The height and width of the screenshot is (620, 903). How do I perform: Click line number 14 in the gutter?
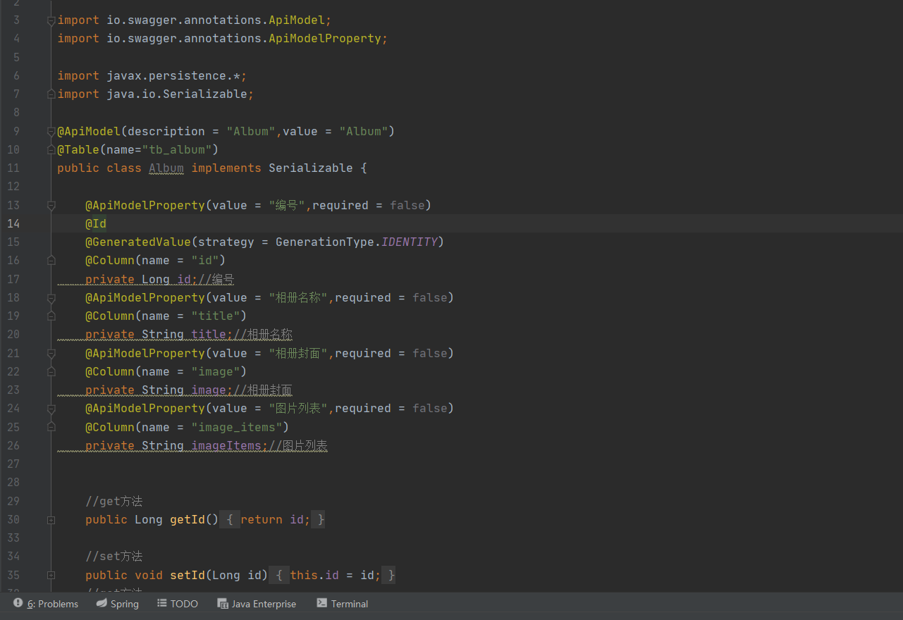(13, 223)
